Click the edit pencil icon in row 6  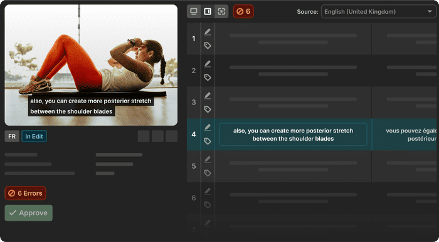click(x=208, y=191)
